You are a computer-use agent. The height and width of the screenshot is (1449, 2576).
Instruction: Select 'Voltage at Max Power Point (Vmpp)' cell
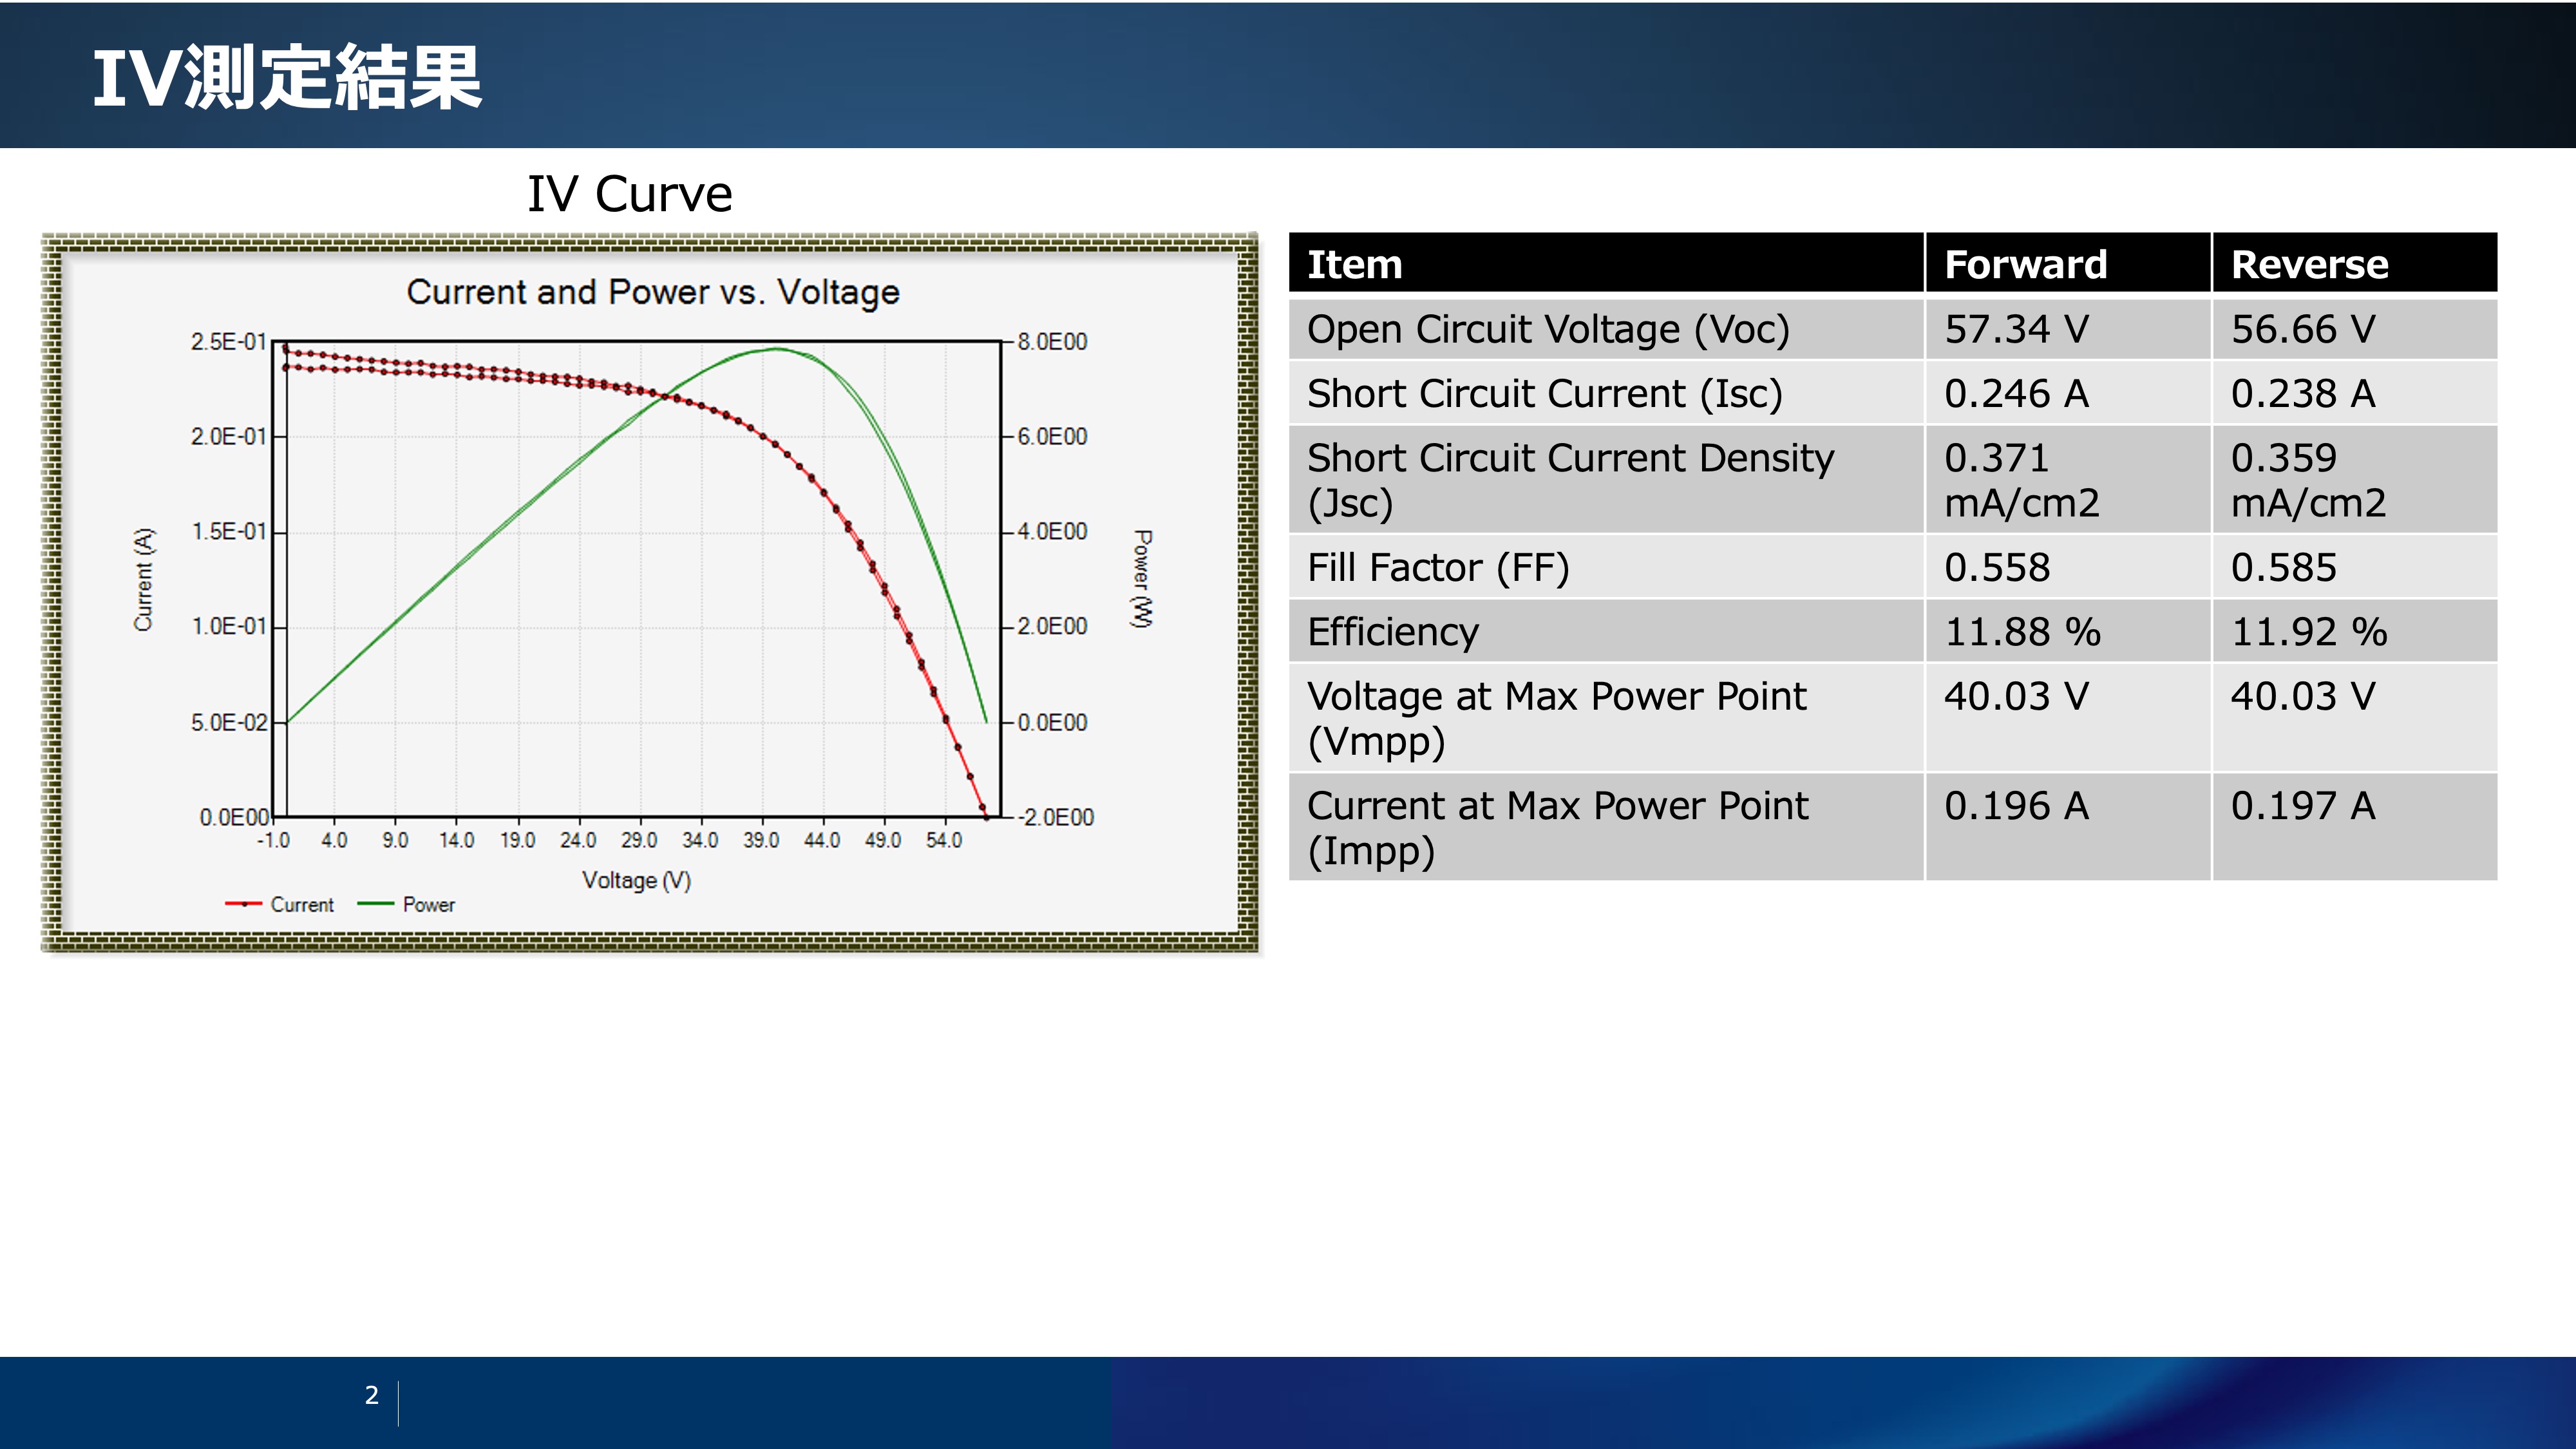(1606, 718)
